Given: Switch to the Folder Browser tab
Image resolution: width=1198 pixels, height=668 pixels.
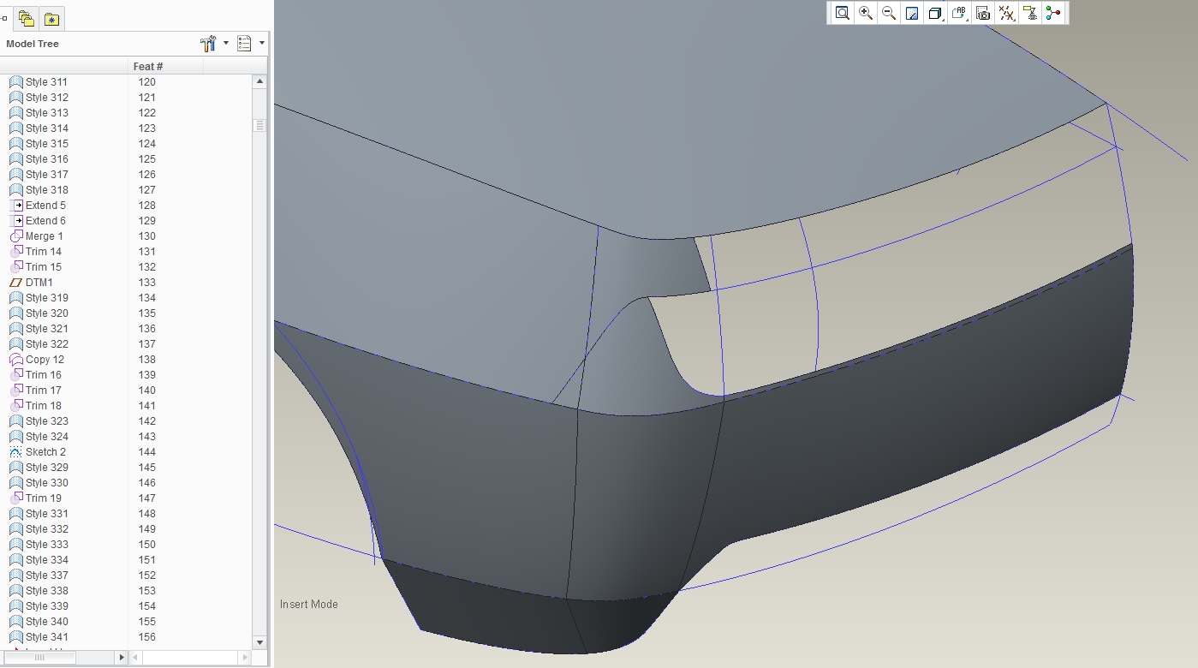Looking at the screenshot, I should 26,19.
